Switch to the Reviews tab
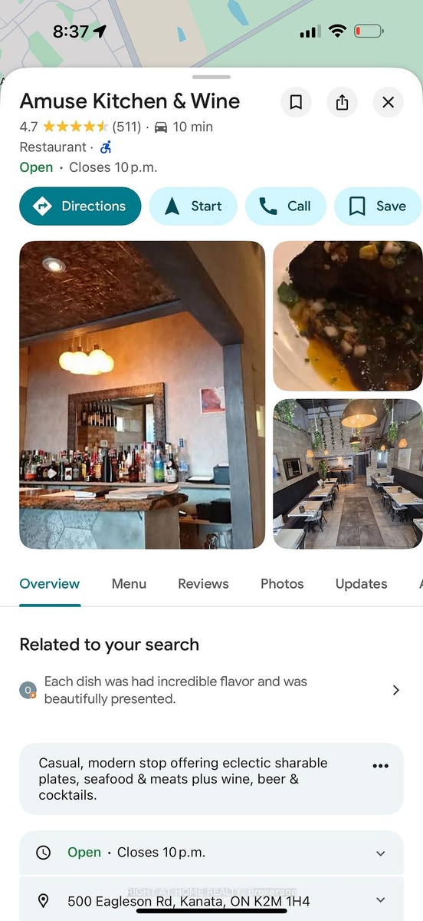Viewport: 423px width, 921px height. (x=203, y=584)
